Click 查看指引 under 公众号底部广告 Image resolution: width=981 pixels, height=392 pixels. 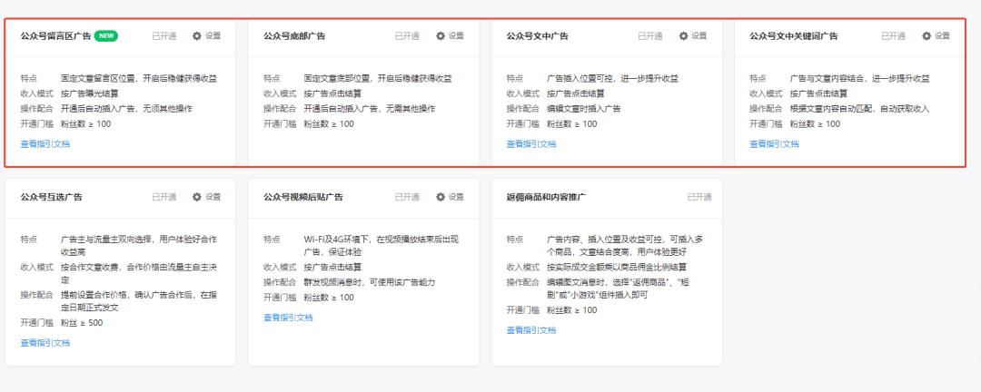278,143
